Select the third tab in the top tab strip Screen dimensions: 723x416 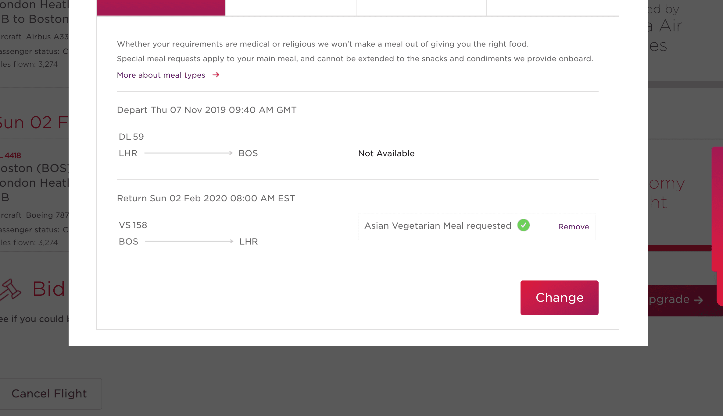421,8
